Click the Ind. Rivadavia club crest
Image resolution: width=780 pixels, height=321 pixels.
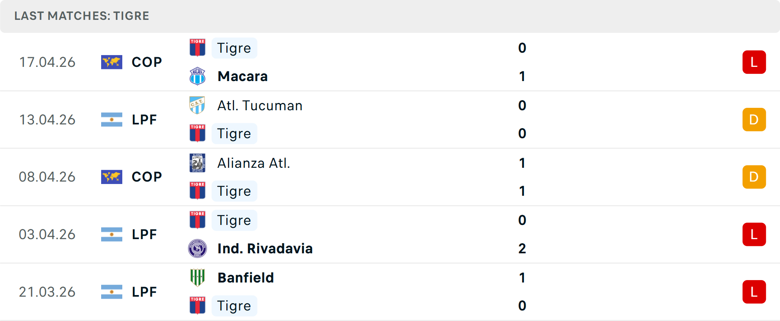(197, 248)
